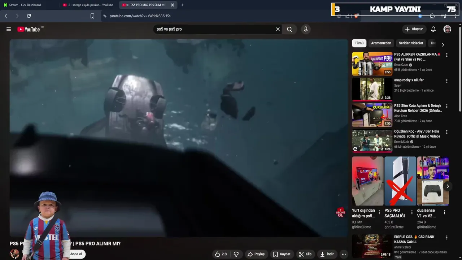Click the Abone ol watermark on video
Screen dimensions: 462x260
[340, 212]
